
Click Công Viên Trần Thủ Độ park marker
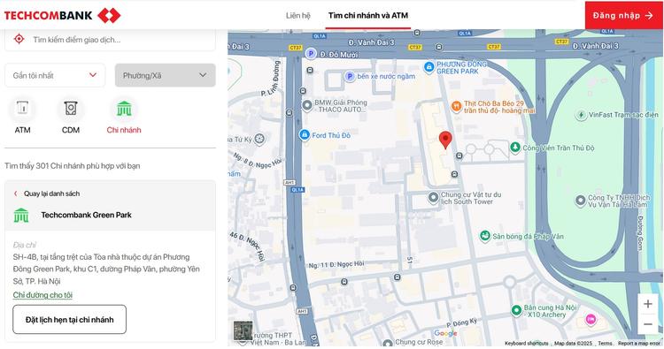[515, 148]
